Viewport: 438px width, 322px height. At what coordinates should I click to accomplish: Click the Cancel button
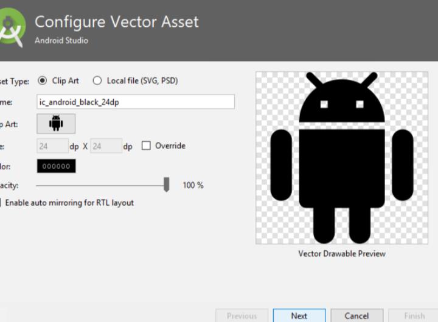pyautogui.click(x=356, y=316)
